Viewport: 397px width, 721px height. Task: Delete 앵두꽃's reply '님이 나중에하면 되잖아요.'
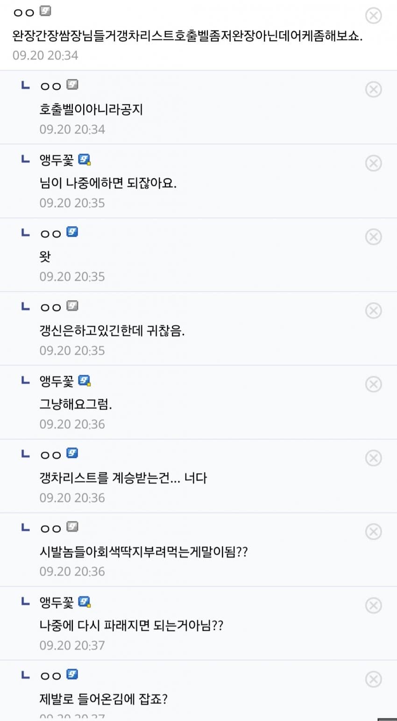(373, 163)
